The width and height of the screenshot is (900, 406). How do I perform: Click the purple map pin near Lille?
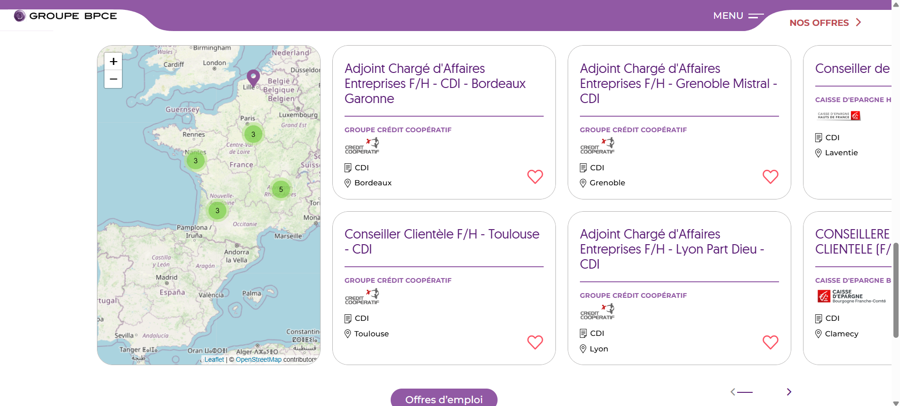253,78
